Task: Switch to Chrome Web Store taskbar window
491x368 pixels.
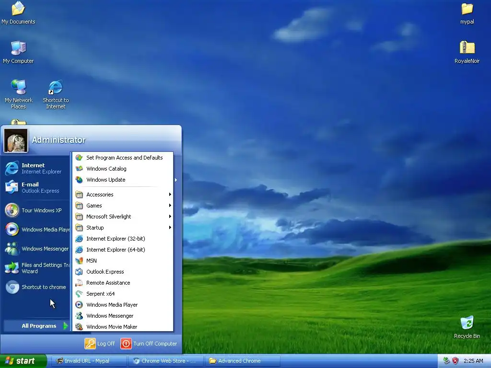Action: (165, 361)
